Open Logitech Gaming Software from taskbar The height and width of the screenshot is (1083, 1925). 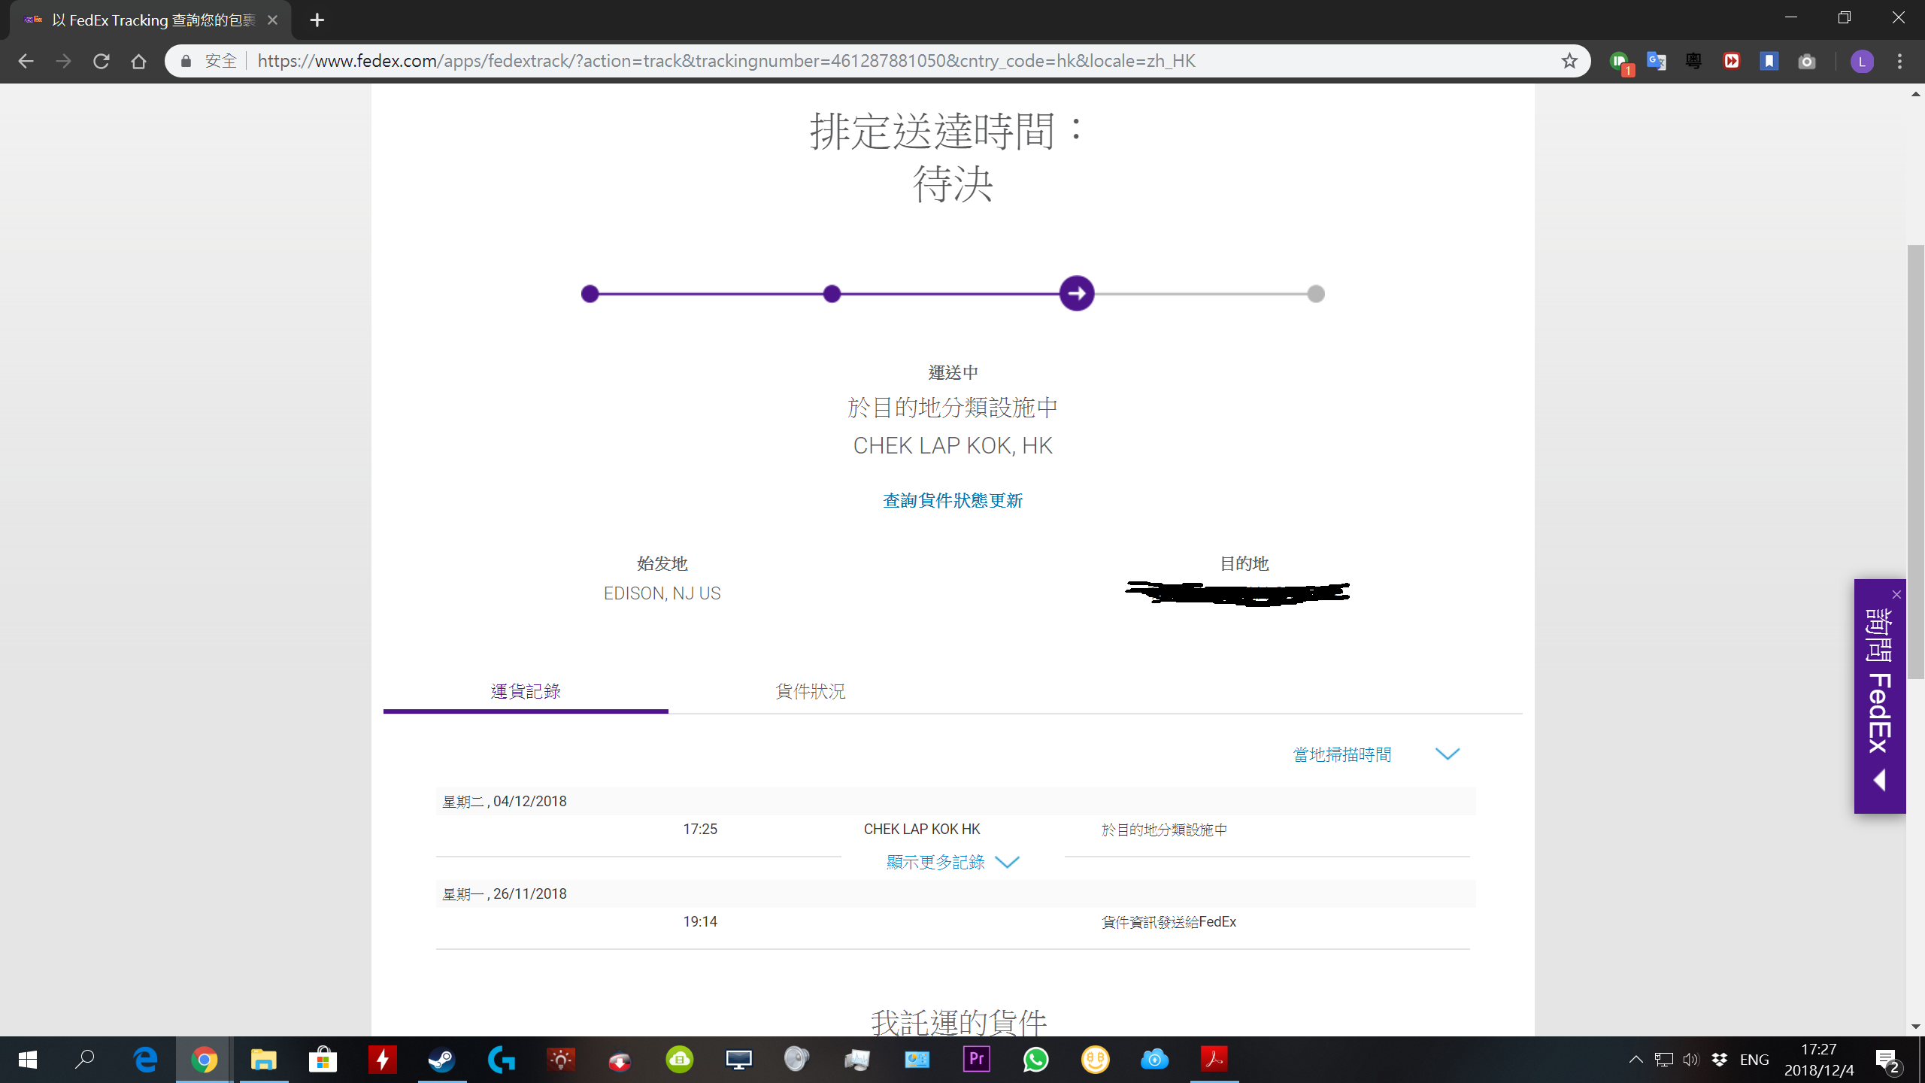501,1060
